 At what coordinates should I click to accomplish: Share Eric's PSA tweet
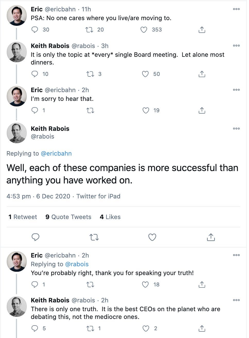point(202,30)
